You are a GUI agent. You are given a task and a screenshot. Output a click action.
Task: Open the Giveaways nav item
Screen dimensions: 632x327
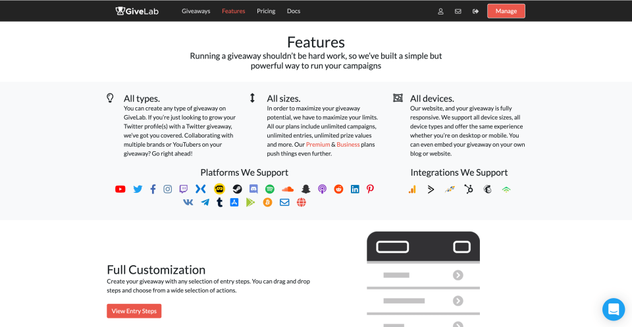click(x=196, y=11)
